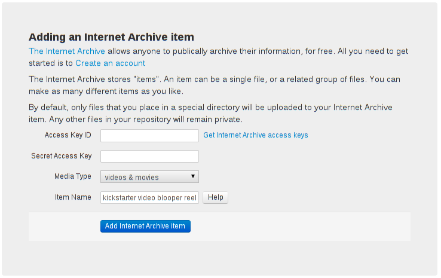Click the Adding an Internet Archive item heading
The width and height of the screenshot is (441, 278).
click(111, 37)
